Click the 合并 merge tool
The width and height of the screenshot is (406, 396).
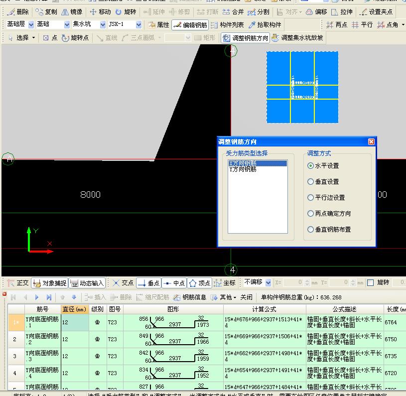point(233,12)
